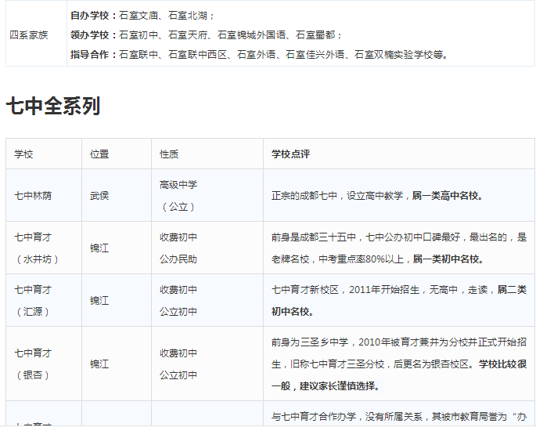The height and width of the screenshot is (427, 536).
Task: Click the 锦江 location in the 银杏 row
Action: tap(99, 364)
